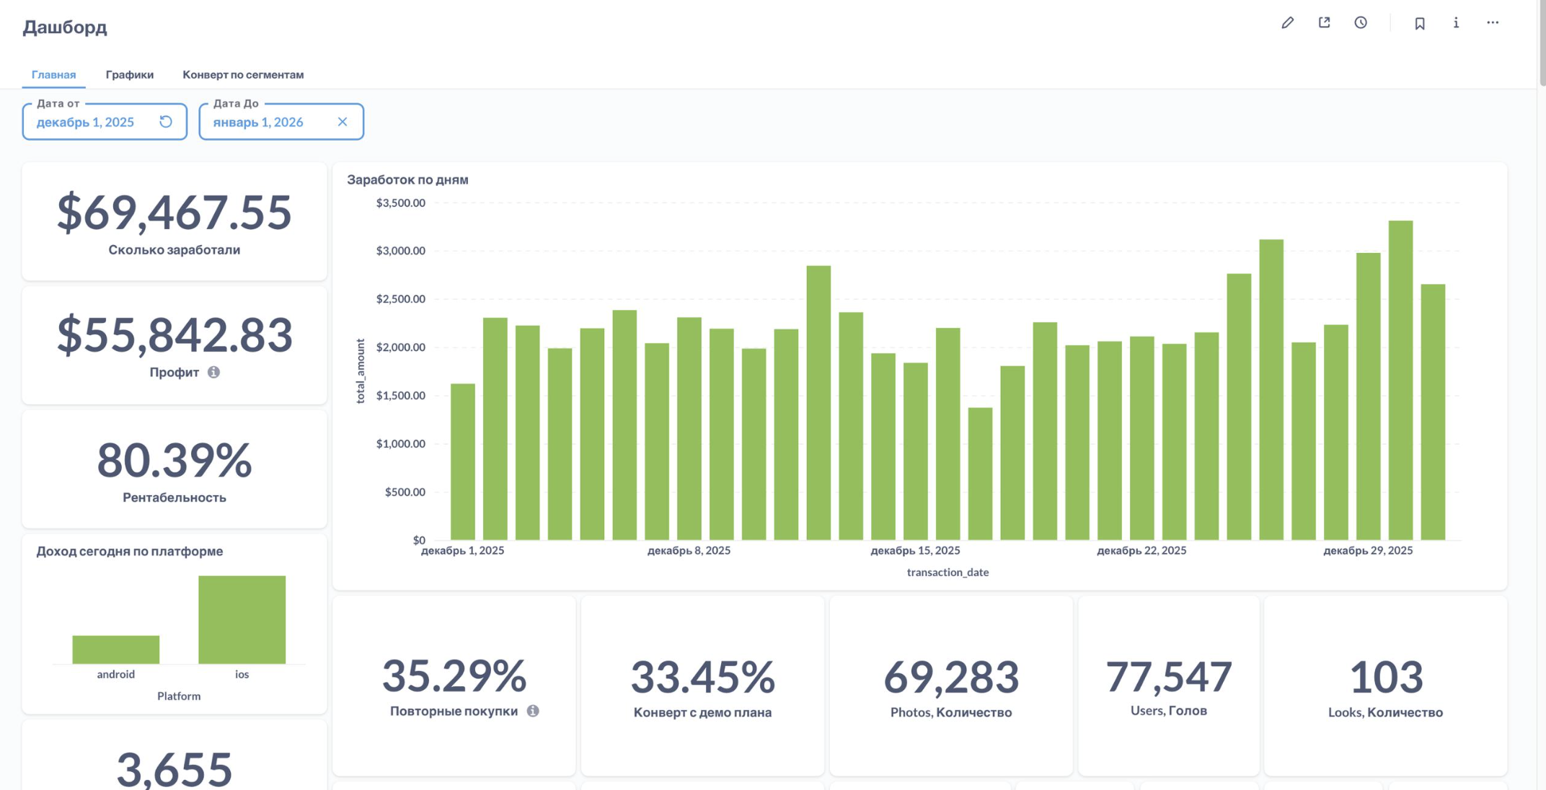1546x790 pixels.
Task: Open the Конверт по сегментам tab
Action: [244, 74]
